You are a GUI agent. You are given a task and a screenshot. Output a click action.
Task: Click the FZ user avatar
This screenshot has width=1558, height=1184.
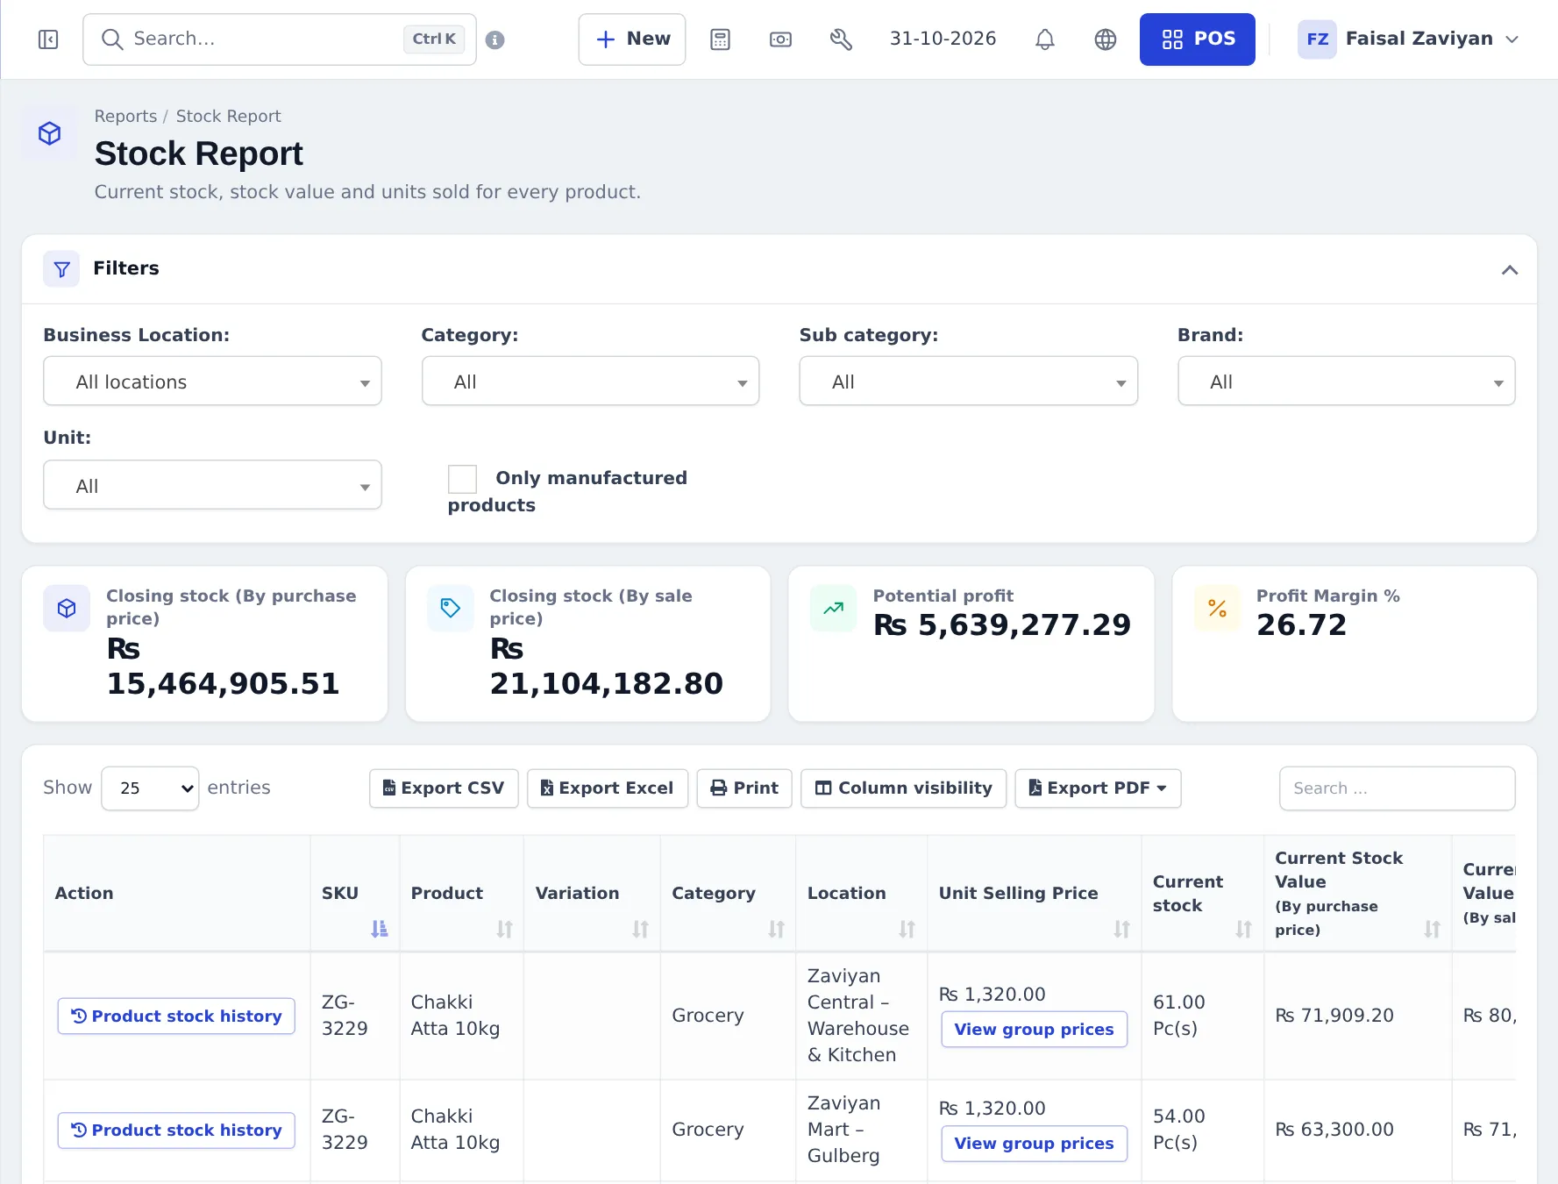[1317, 39]
